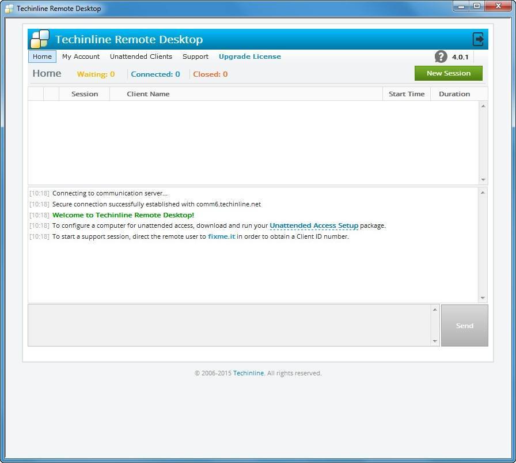The height and width of the screenshot is (463, 516).
Task: Select the Home tab
Action: (41, 57)
